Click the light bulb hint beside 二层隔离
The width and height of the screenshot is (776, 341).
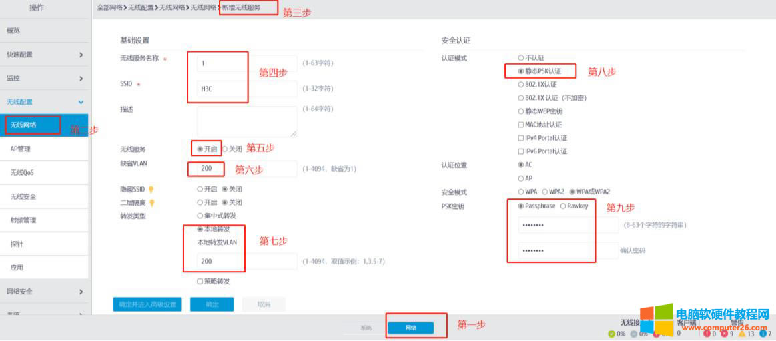click(151, 202)
